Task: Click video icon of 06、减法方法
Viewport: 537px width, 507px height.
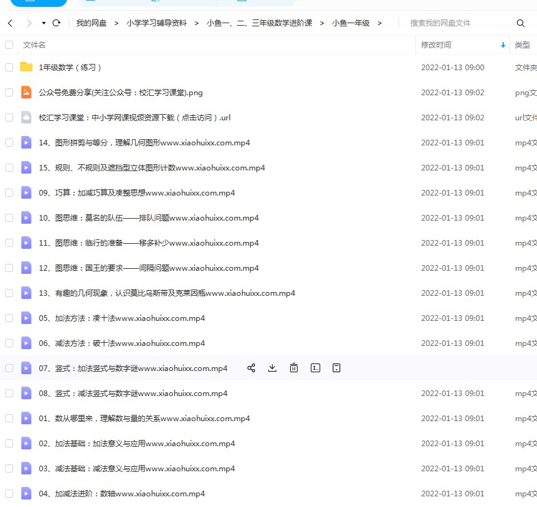Action: coord(26,343)
